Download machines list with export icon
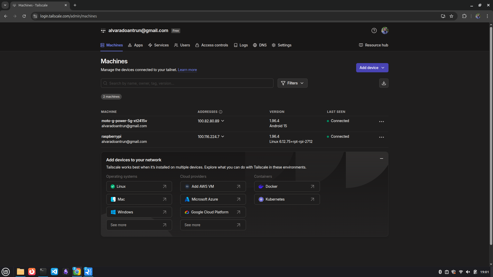The width and height of the screenshot is (493, 277). pos(384,83)
